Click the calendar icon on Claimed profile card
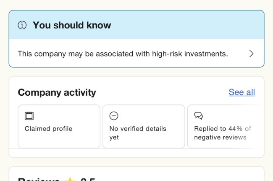Image resolution: width=273 pixels, height=181 pixels. point(29,116)
